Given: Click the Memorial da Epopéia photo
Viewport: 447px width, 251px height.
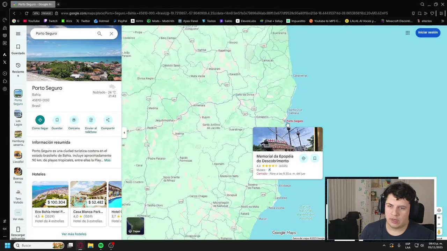Looking at the screenshot, I should (288, 139).
